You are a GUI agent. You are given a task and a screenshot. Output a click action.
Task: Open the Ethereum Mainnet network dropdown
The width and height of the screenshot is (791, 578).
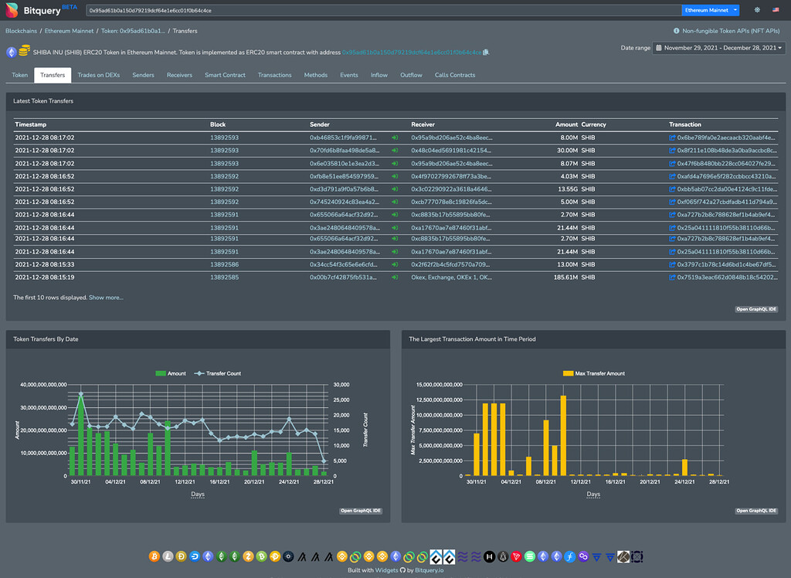(711, 11)
